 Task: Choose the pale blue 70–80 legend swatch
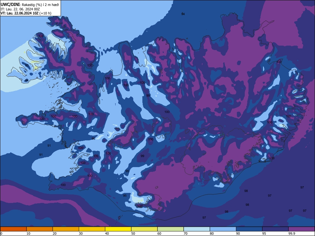click(197, 229)
